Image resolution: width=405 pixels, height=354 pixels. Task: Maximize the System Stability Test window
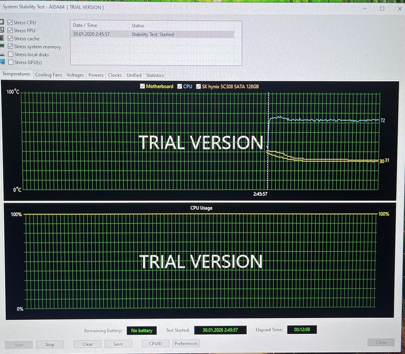(x=382, y=9)
